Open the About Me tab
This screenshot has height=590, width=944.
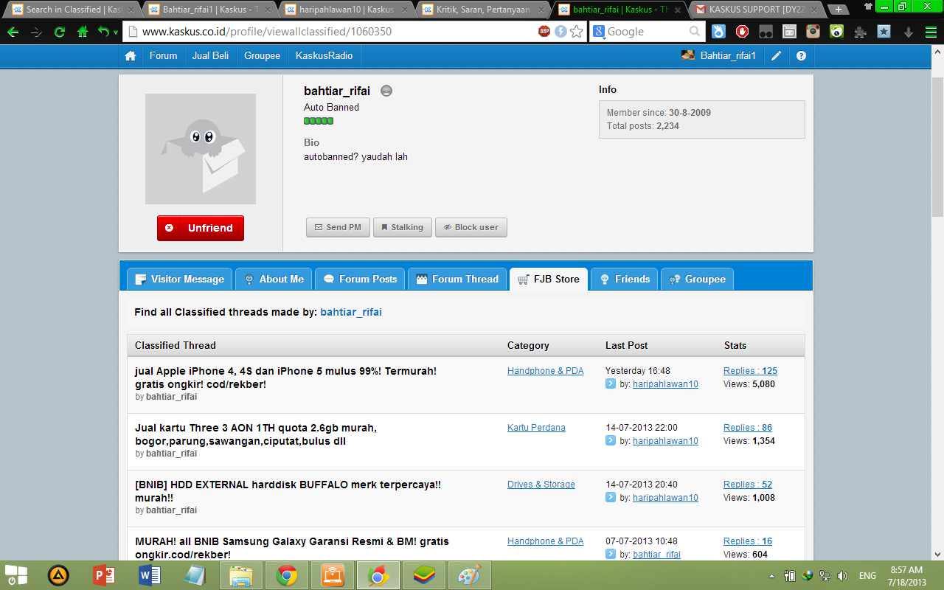[274, 280]
